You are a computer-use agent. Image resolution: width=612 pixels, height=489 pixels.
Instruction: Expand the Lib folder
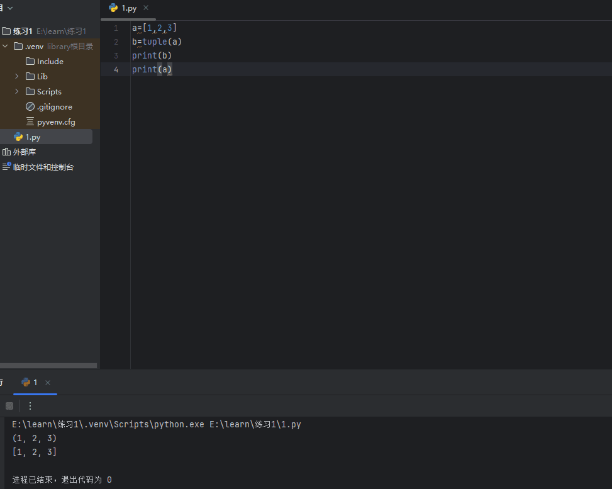pos(17,77)
